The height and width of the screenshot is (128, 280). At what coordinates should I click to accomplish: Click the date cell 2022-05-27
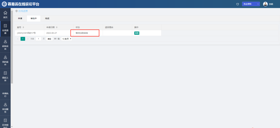point(52,33)
